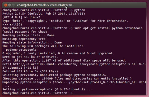149x97 pixels.
Task: Close the terminal window
Action: pyautogui.click(x=6, y=5)
